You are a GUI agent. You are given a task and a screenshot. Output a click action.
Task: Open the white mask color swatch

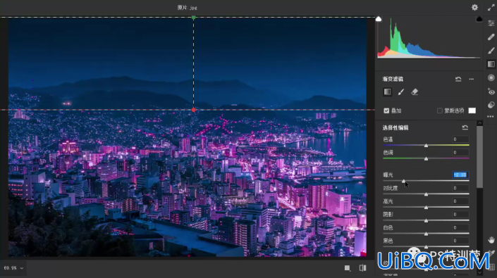[x=472, y=110]
